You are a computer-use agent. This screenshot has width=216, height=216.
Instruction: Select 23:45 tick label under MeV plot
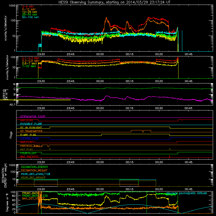click(70, 81)
